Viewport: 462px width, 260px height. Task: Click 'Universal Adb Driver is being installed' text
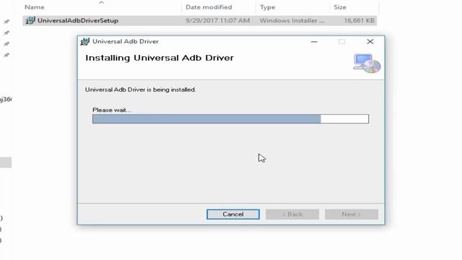140,90
